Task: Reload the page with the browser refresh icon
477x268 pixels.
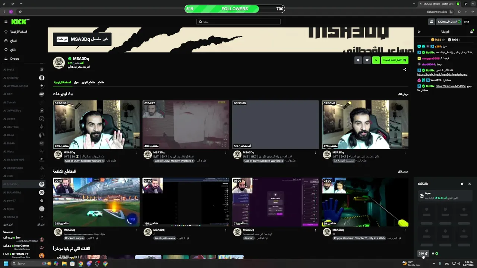Action: point(459,12)
